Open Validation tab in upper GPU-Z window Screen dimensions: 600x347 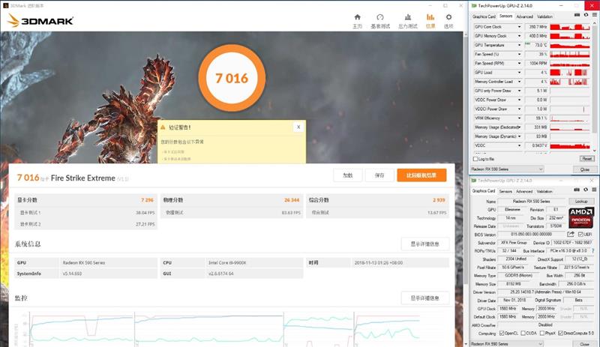[544, 16]
